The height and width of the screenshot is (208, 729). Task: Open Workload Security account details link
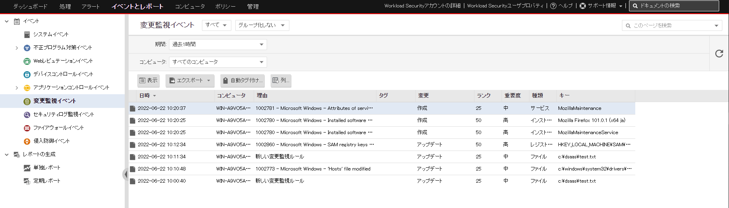422,6
